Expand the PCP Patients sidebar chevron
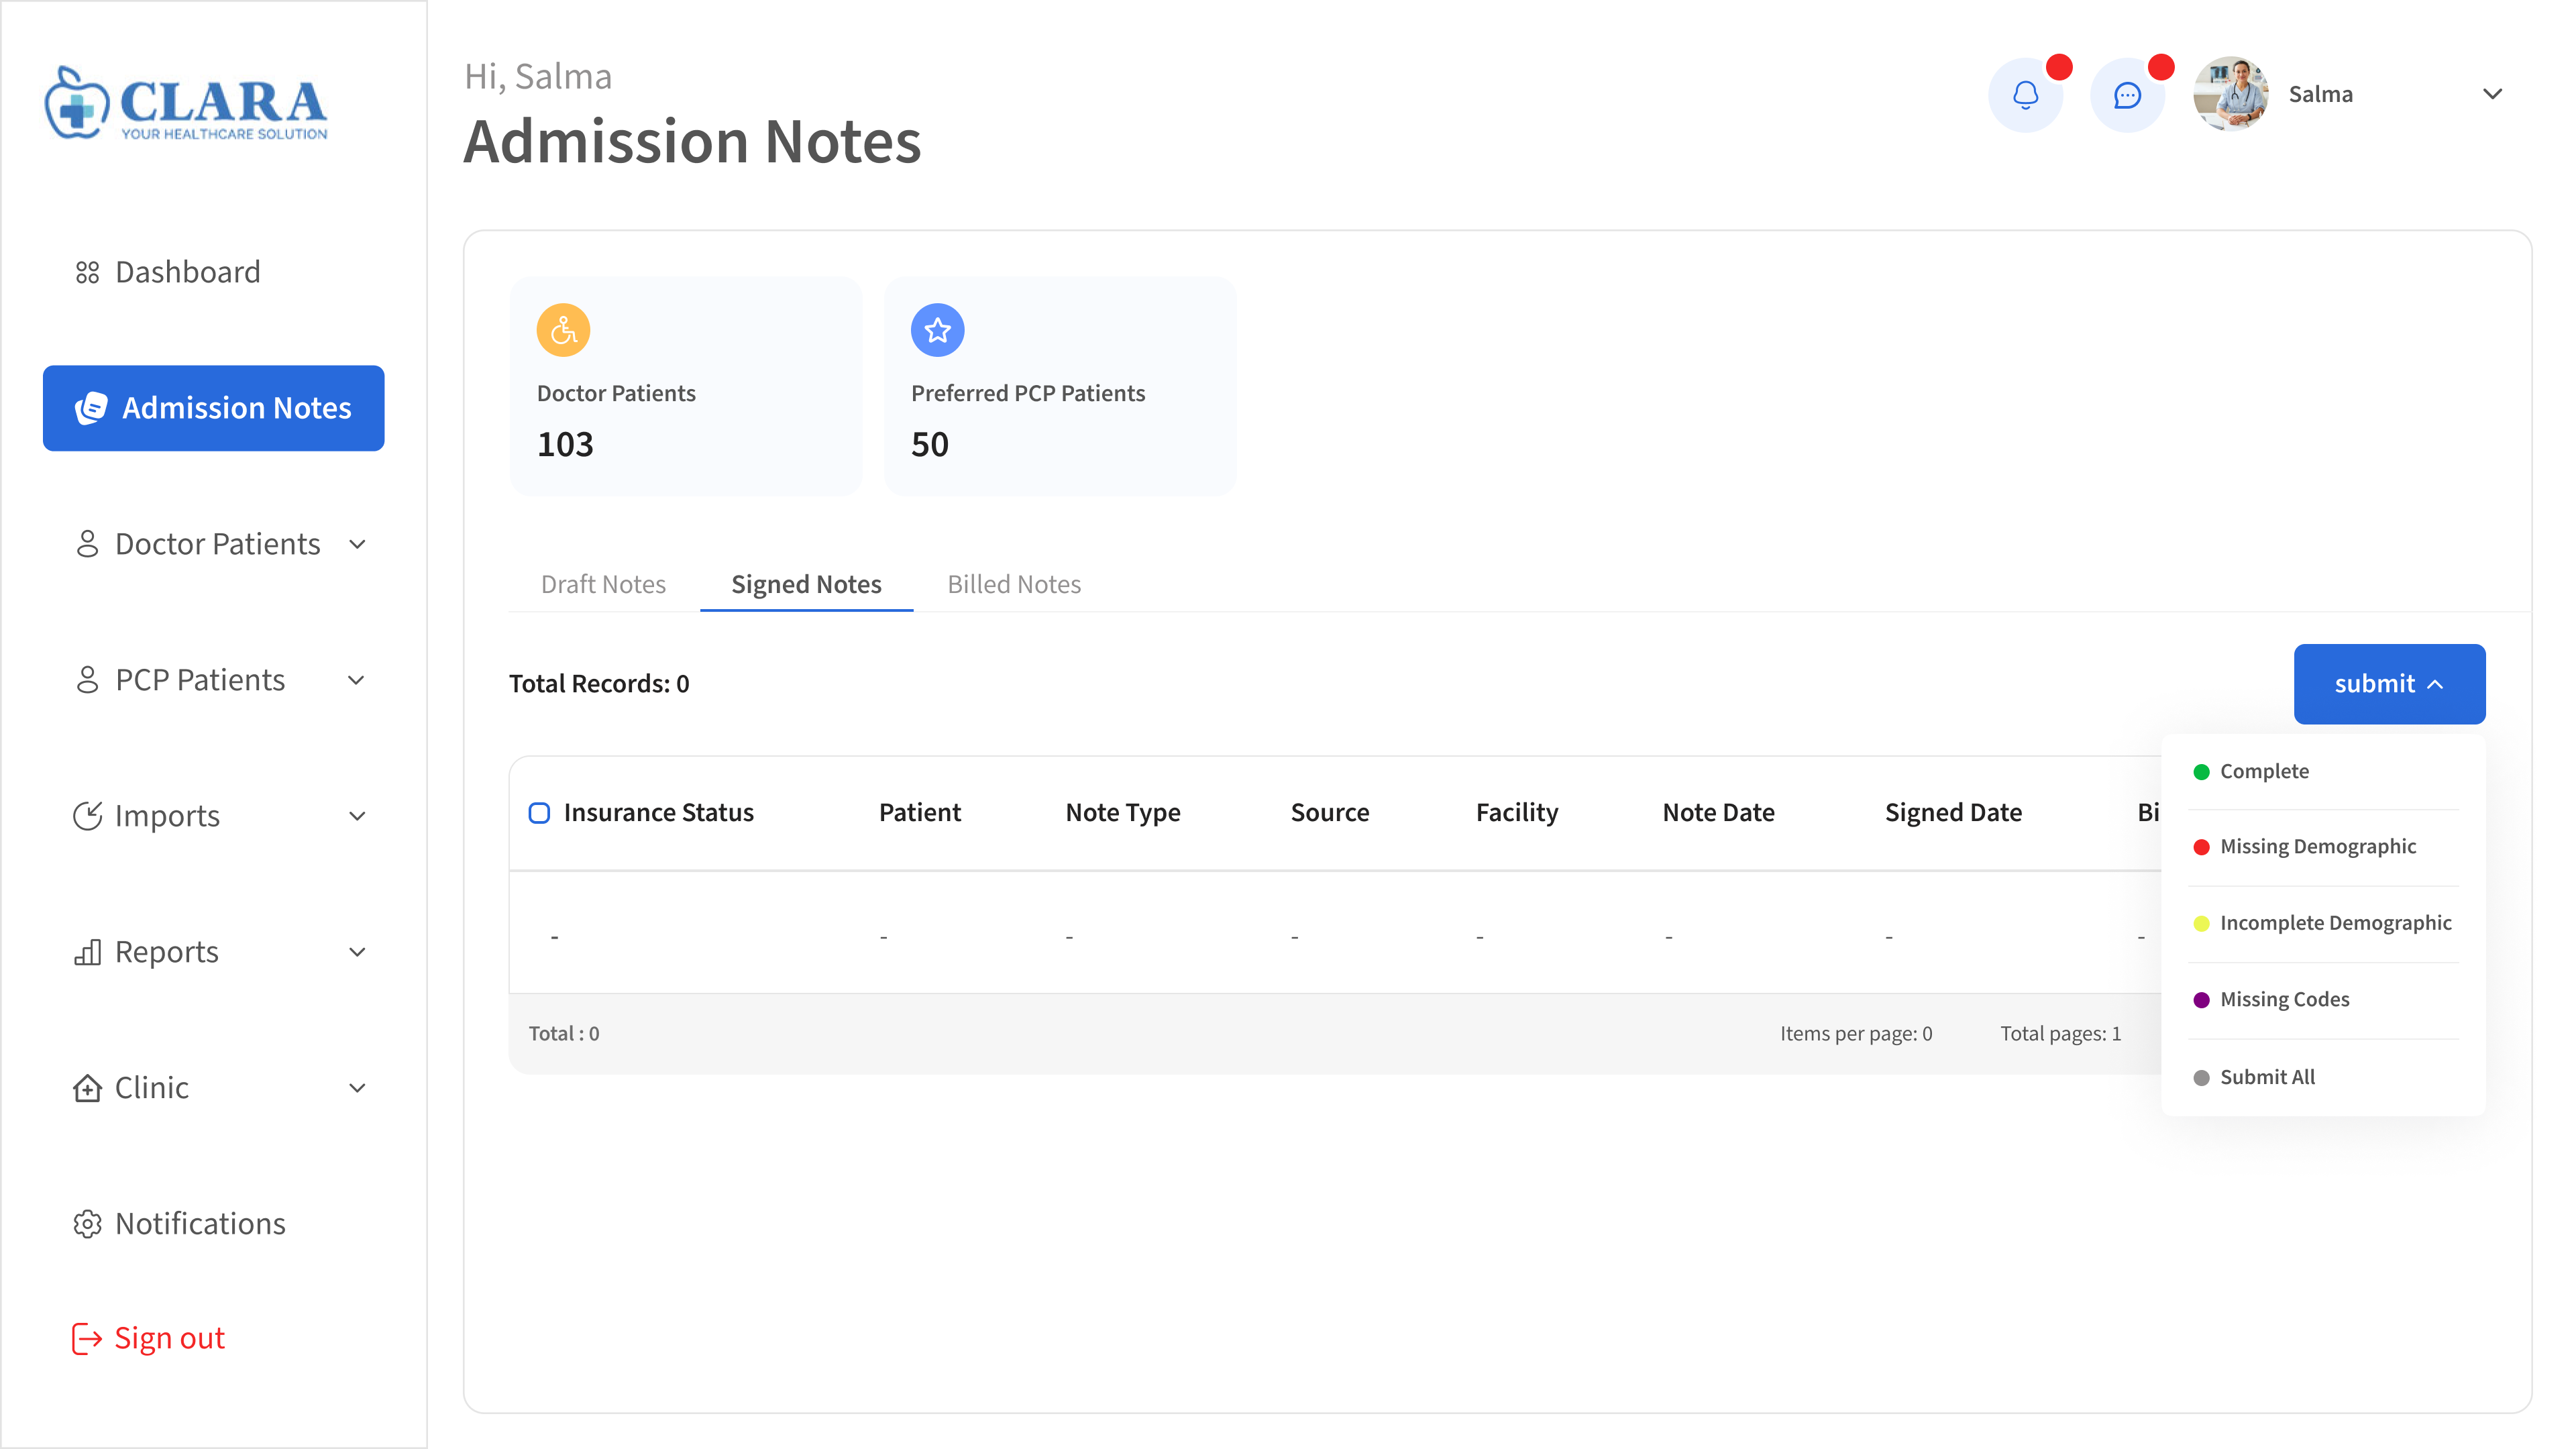2576x1449 pixels. 357,681
